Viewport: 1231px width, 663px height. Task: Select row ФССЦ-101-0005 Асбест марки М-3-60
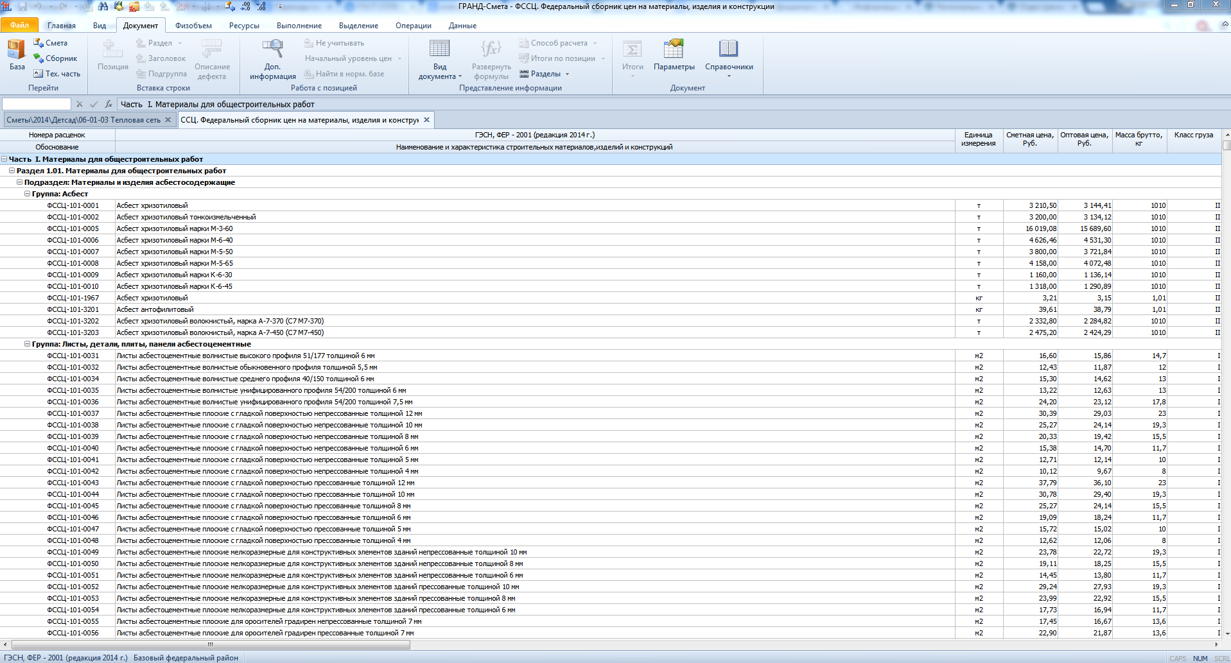click(610, 228)
